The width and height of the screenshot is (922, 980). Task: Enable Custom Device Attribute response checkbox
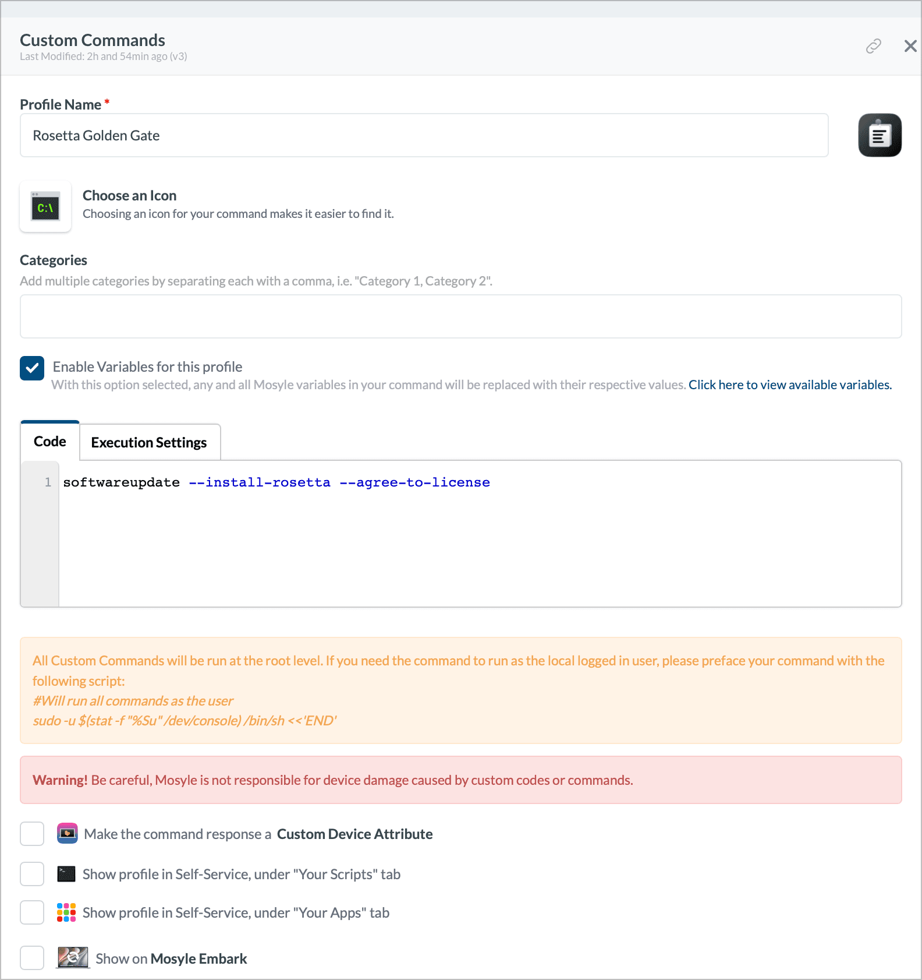click(x=32, y=834)
